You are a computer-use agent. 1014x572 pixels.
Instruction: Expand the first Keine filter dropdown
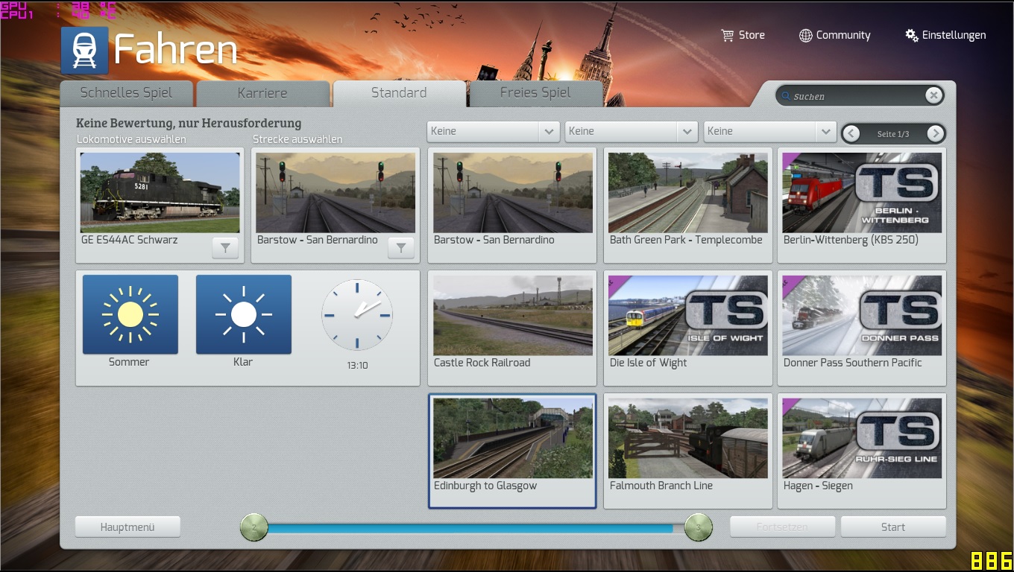[494, 131]
